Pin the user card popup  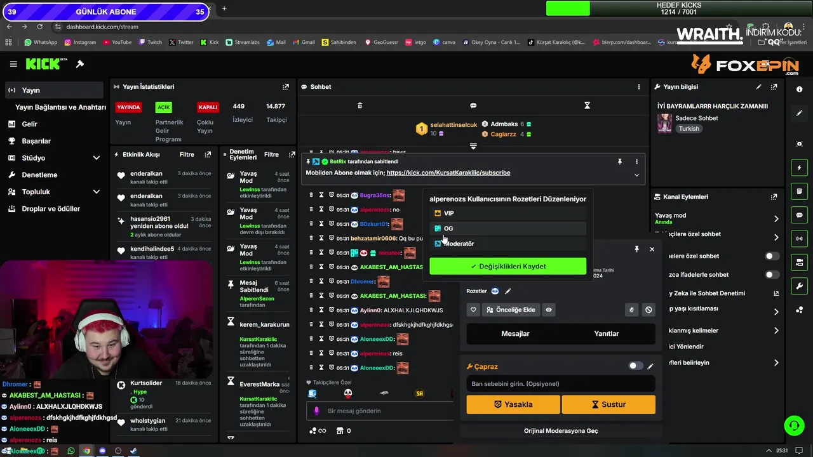tap(636, 249)
